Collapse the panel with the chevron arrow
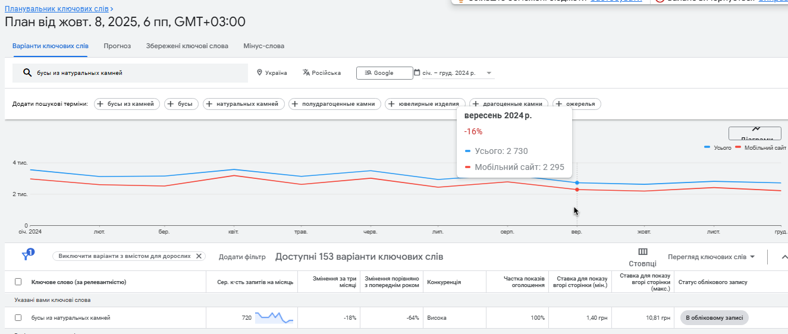 tap(784, 257)
